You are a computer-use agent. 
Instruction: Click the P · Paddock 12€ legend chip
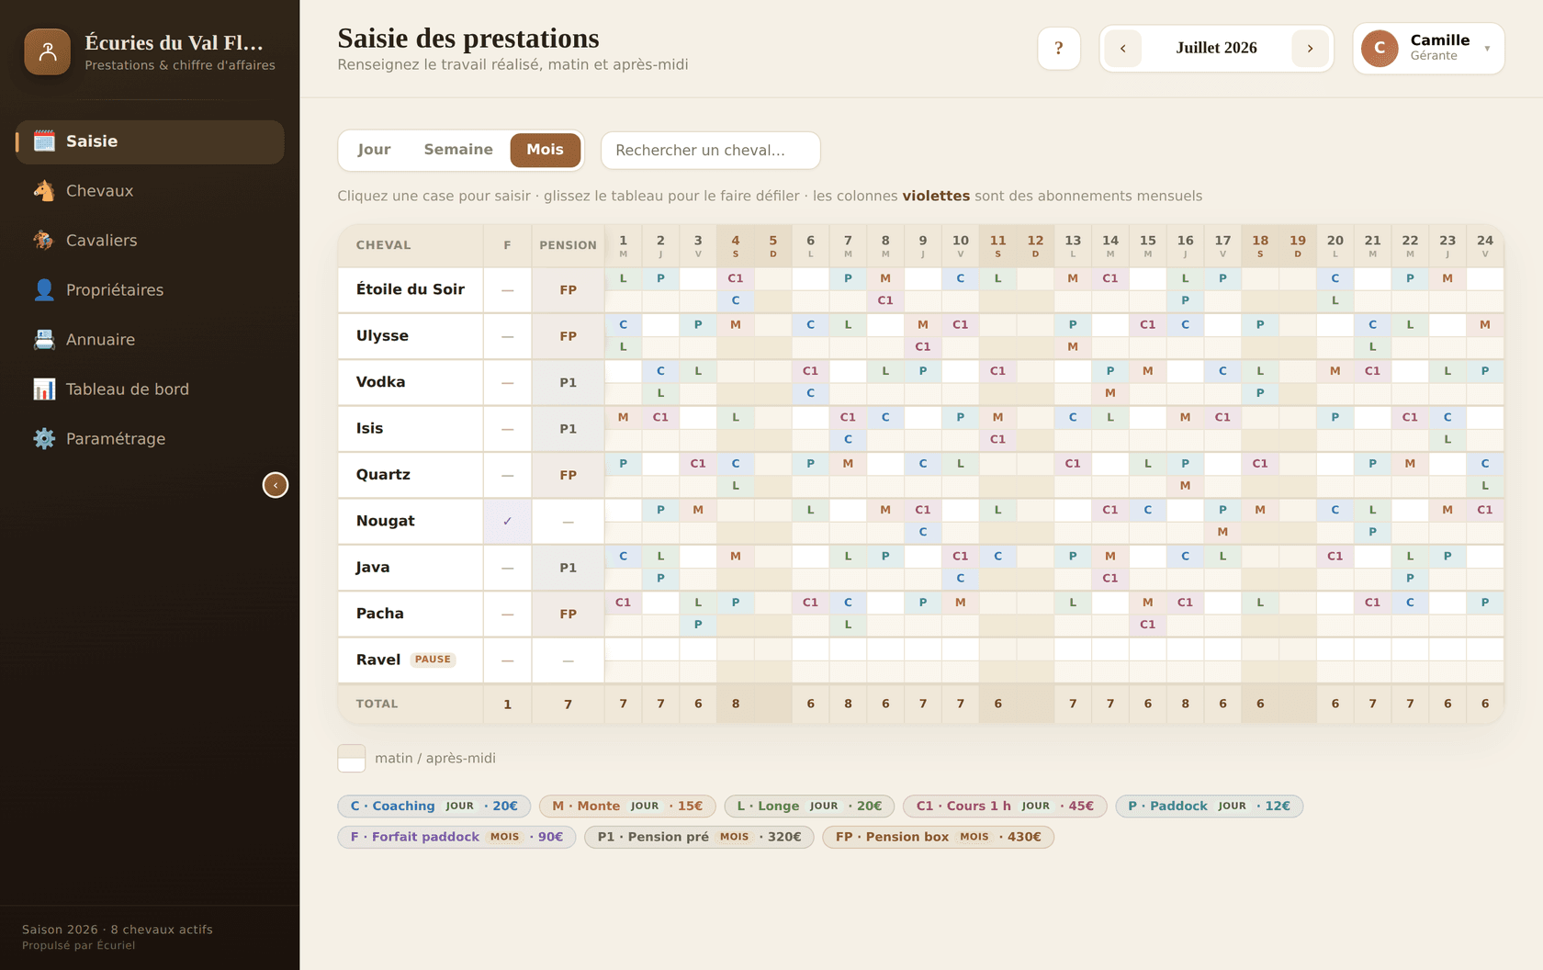(1209, 806)
